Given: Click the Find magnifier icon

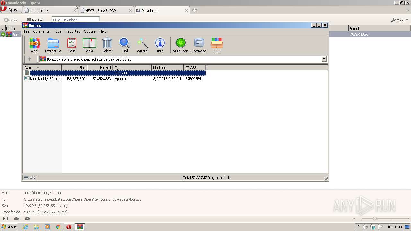Looking at the screenshot, I should [125, 45].
